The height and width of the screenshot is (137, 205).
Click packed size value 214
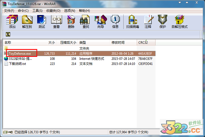click(74, 64)
